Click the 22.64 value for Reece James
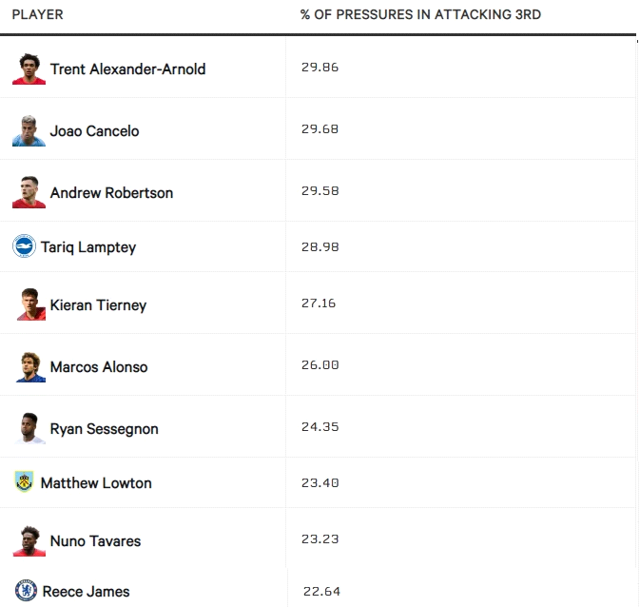The width and height of the screenshot is (640, 607). click(x=321, y=592)
